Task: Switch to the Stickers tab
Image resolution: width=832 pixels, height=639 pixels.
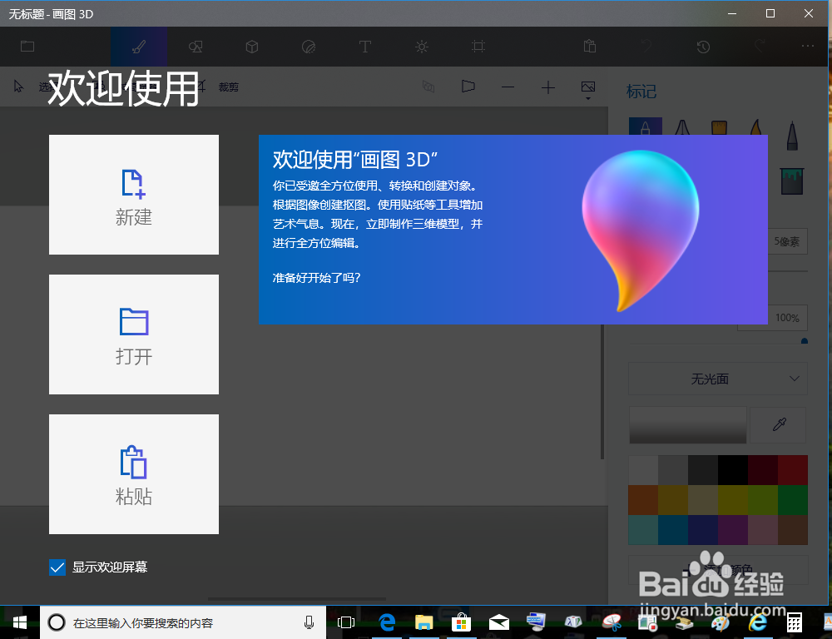Action: [309, 47]
